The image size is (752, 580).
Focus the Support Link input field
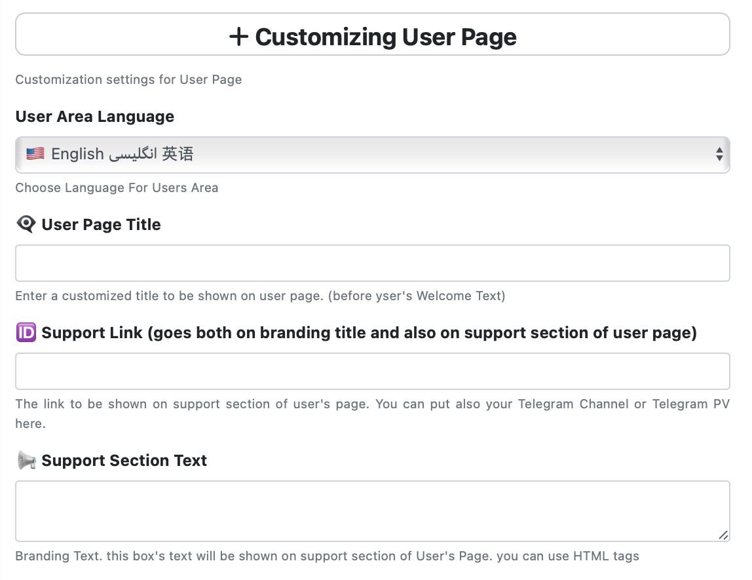[373, 372]
